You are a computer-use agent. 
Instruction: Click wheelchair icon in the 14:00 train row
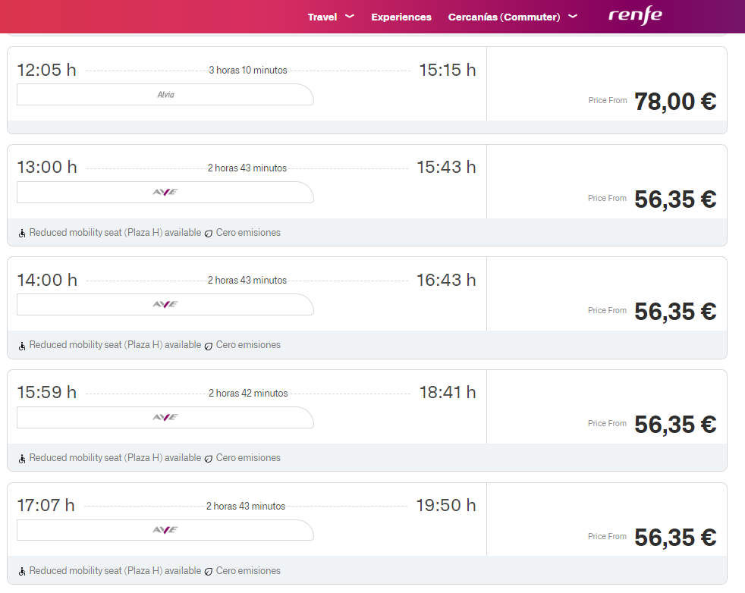[22, 346]
